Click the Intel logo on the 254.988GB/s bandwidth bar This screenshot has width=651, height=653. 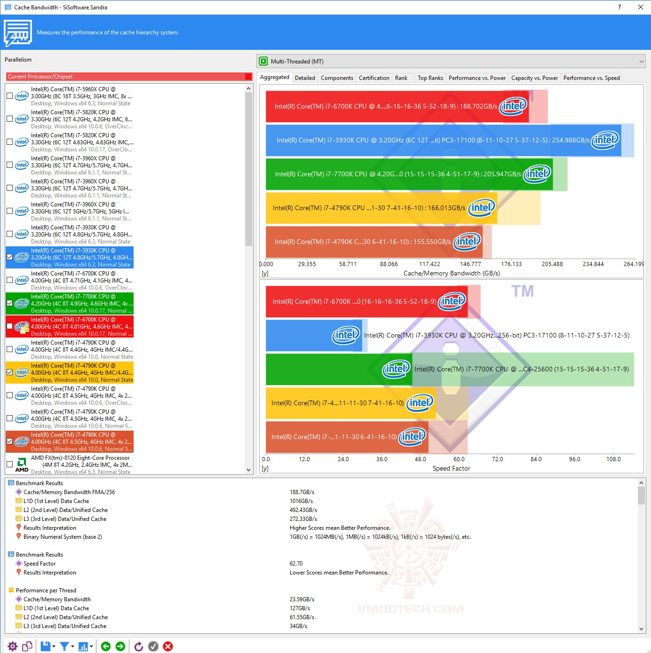point(605,140)
